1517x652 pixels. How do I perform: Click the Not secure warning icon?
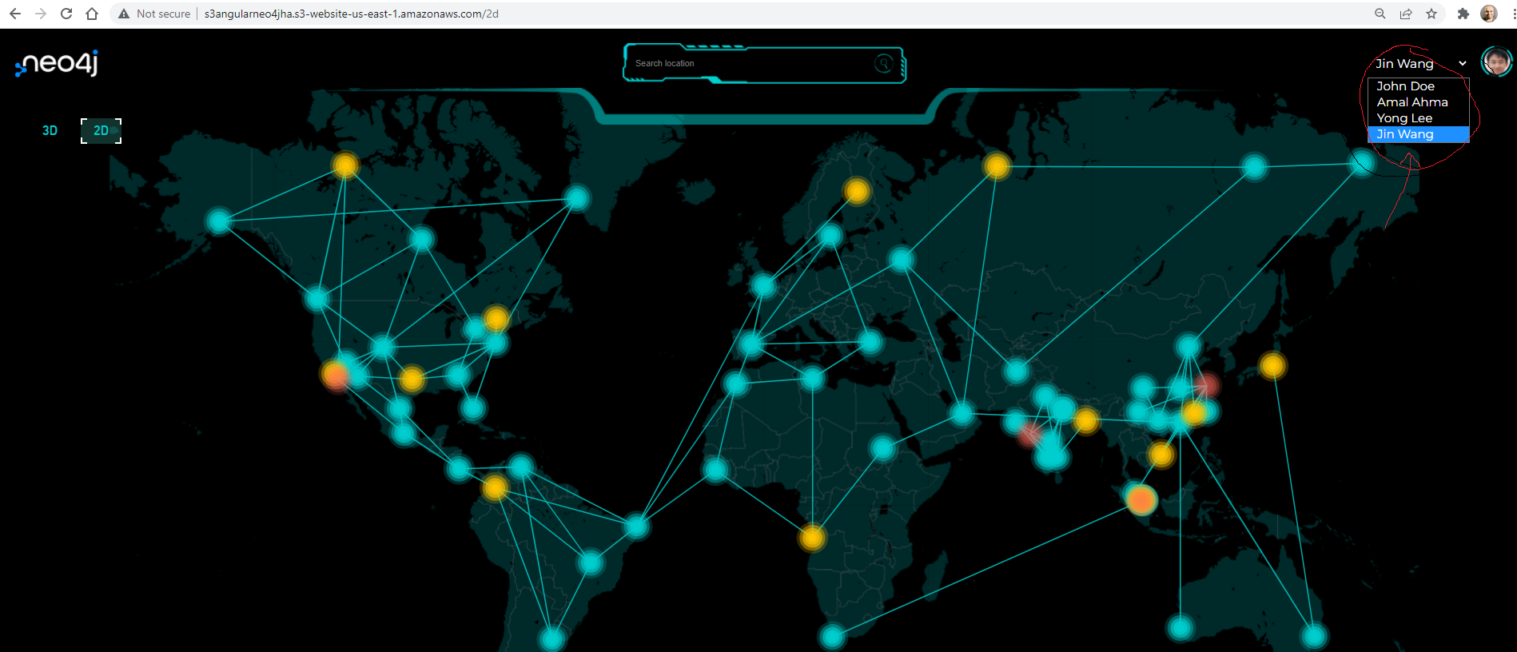coord(124,14)
